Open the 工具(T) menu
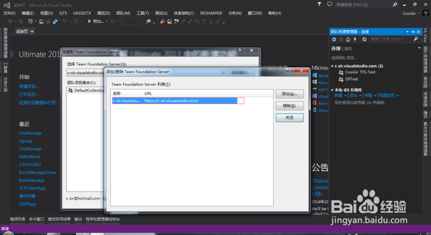The height and width of the screenshot is (235, 431). (143, 13)
